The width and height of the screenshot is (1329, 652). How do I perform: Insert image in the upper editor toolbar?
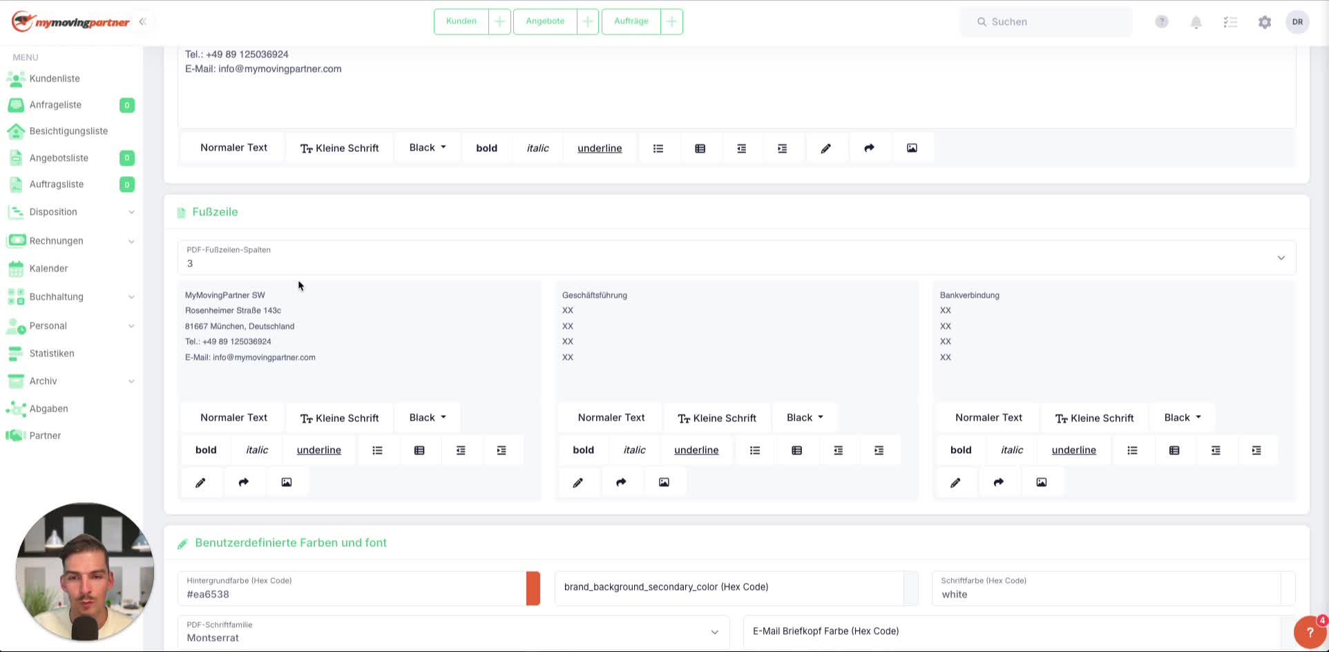912,148
